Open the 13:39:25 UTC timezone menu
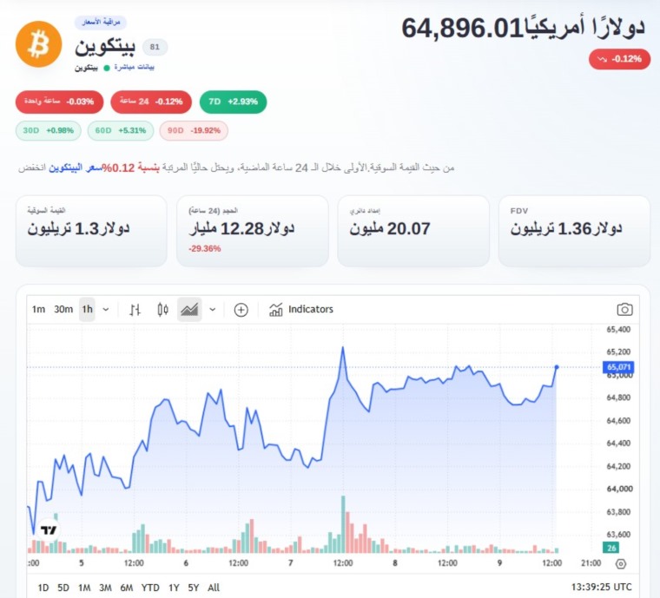The image size is (660, 598). pyautogui.click(x=601, y=587)
